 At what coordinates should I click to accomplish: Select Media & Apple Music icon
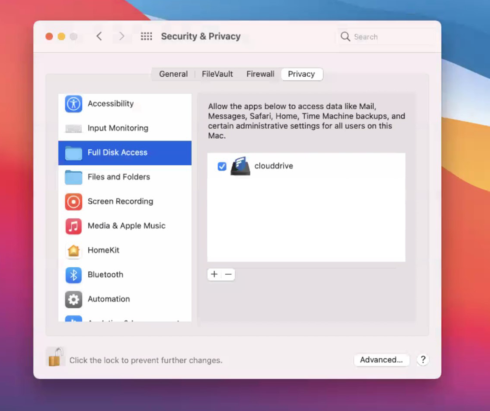point(74,226)
